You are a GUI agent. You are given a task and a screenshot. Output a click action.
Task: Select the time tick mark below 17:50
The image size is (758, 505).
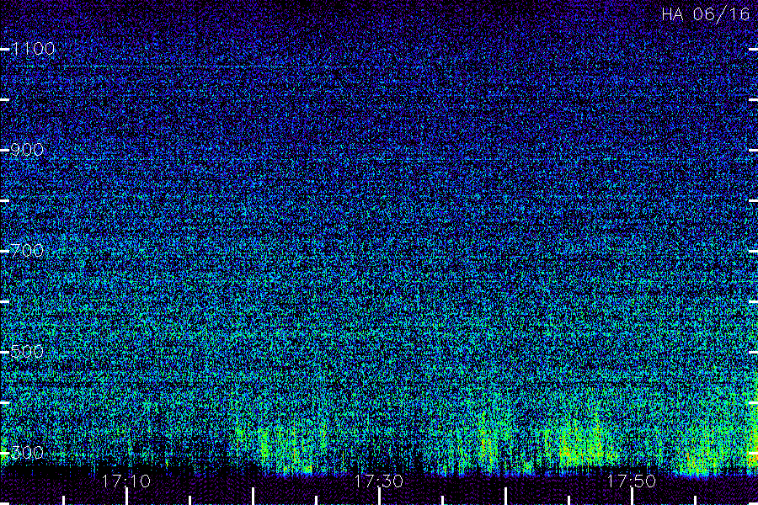tap(633, 497)
